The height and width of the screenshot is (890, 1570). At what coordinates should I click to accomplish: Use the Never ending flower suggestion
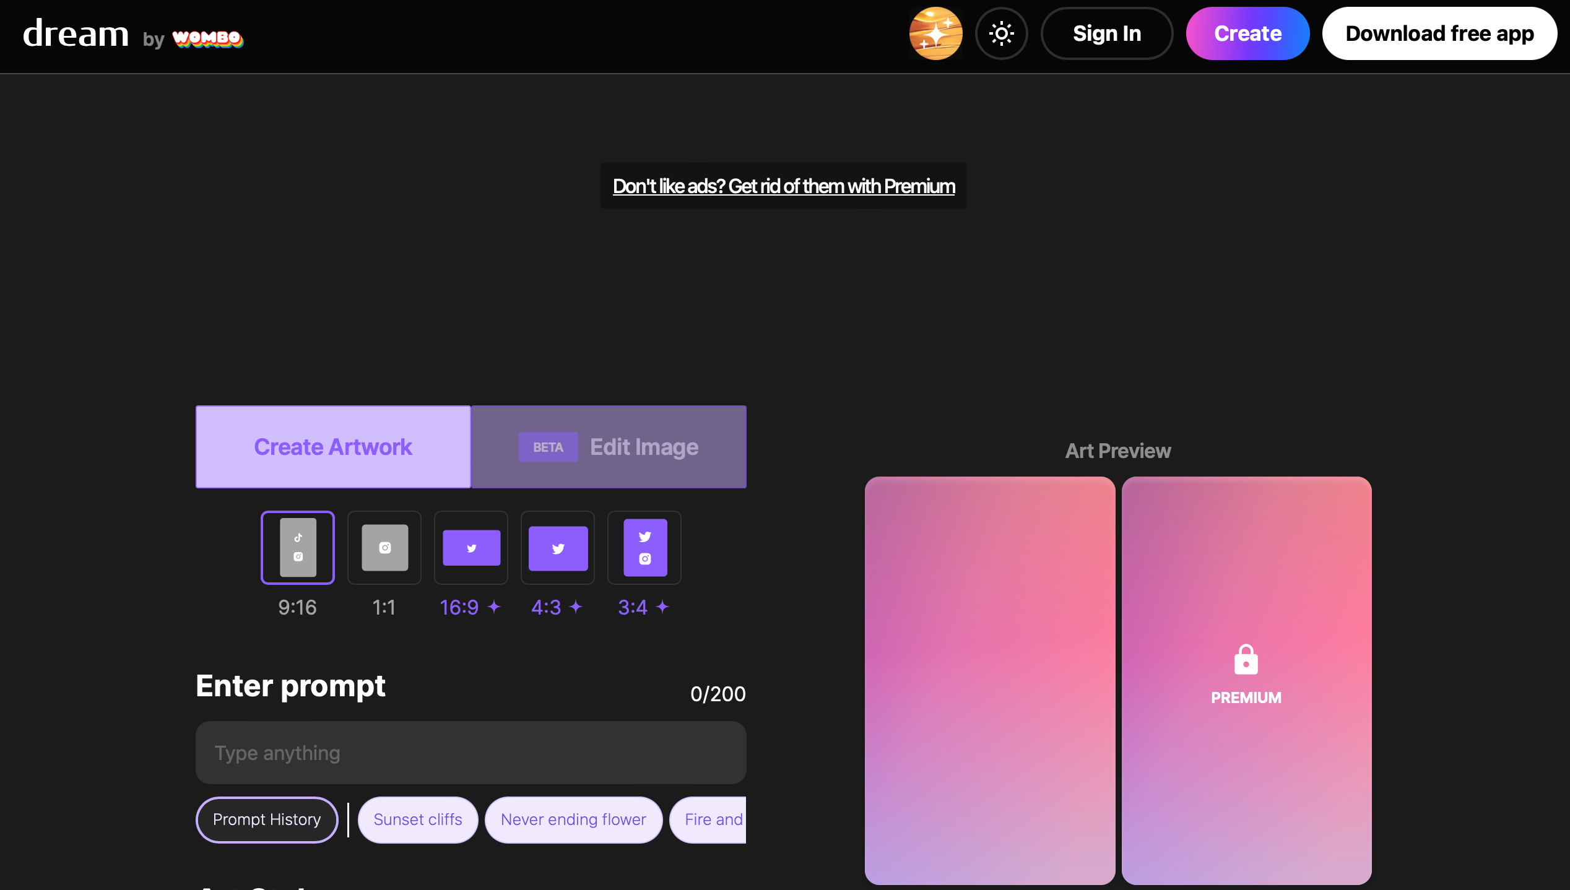coord(573,819)
